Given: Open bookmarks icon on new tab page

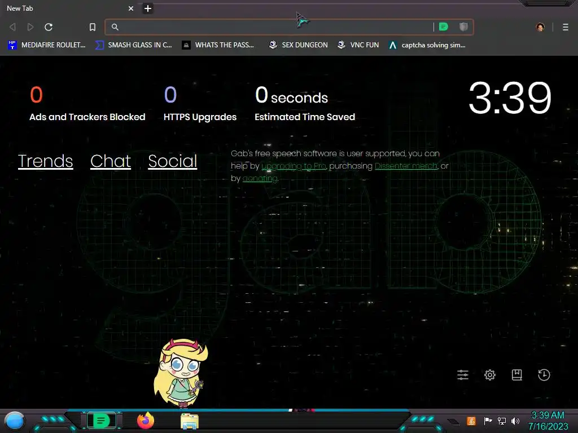Looking at the screenshot, I should tap(517, 375).
